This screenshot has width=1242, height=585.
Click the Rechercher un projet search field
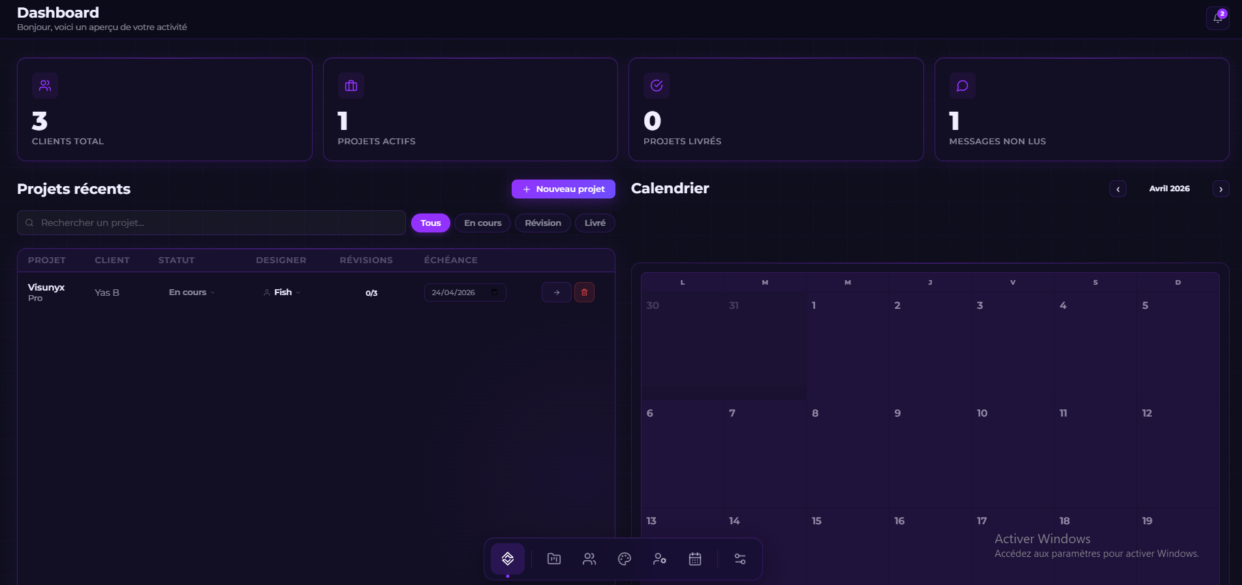tap(211, 223)
